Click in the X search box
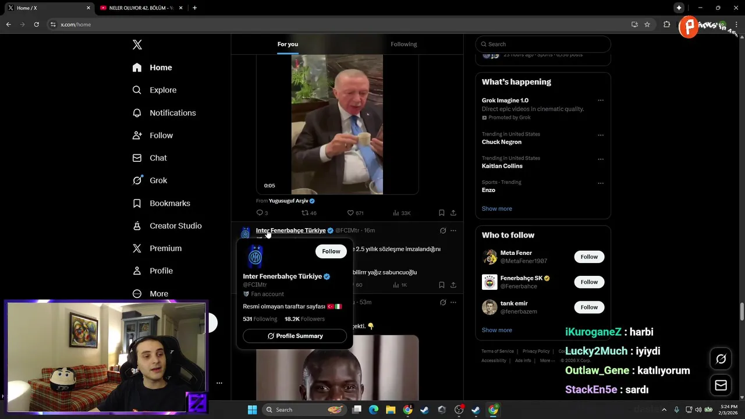This screenshot has height=419, width=745. point(543,44)
